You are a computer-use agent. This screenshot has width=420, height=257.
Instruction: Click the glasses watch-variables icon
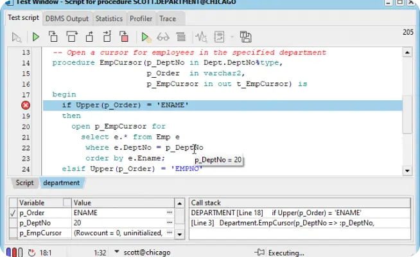pyautogui.click(x=164, y=37)
